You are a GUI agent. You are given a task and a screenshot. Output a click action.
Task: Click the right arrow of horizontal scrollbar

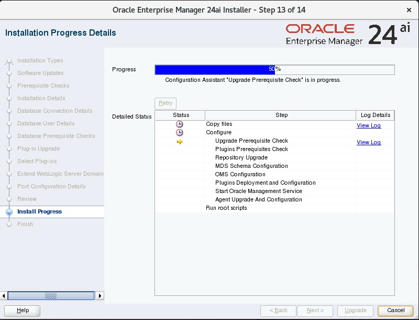[x=100, y=295]
